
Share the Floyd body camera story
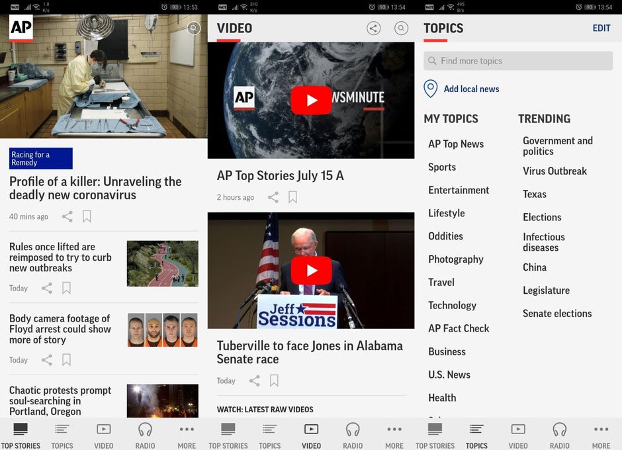tap(47, 360)
